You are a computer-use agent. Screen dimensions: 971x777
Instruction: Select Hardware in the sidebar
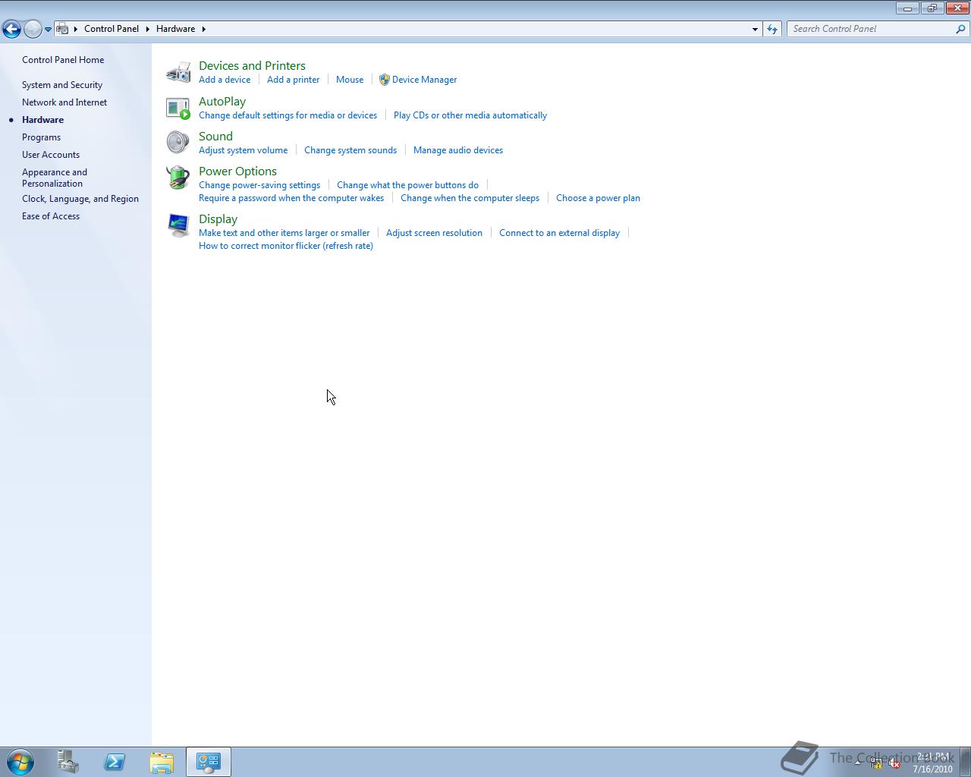pos(42,120)
